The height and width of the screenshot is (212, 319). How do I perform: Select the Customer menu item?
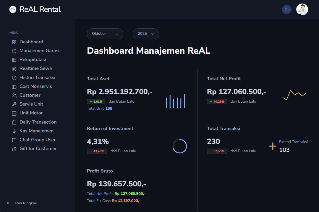30,95
